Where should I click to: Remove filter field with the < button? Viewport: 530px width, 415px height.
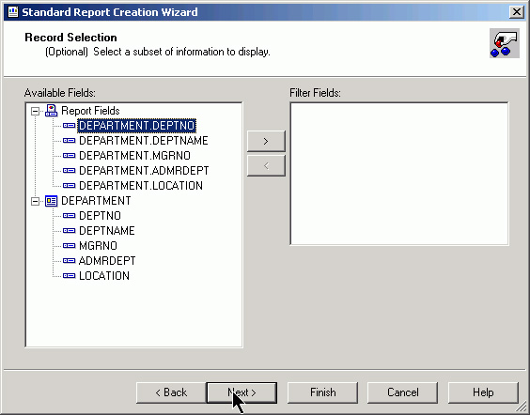click(x=266, y=166)
